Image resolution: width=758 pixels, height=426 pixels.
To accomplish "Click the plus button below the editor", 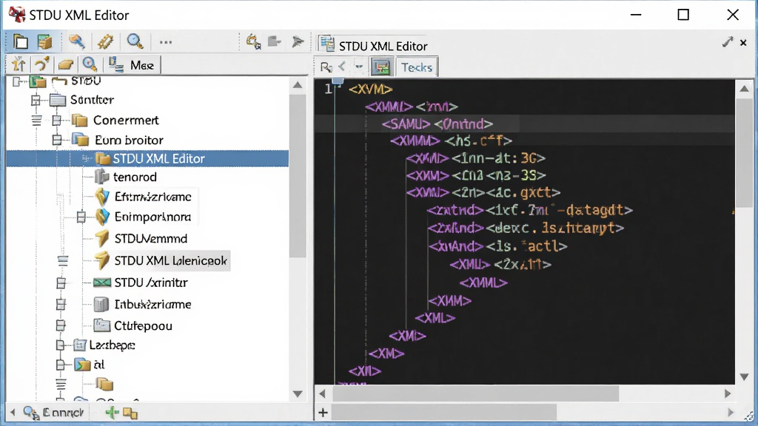I will (x=323, y=413).
